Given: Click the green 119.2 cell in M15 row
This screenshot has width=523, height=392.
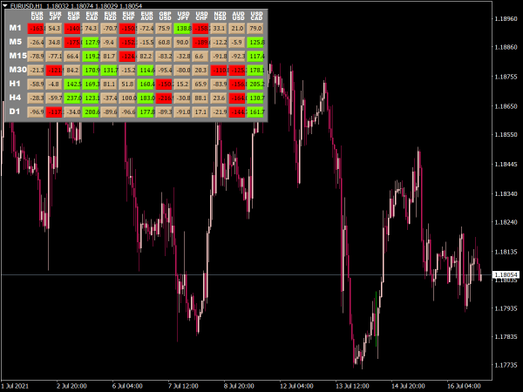Looking at the screenshot, I should (91, 57).
